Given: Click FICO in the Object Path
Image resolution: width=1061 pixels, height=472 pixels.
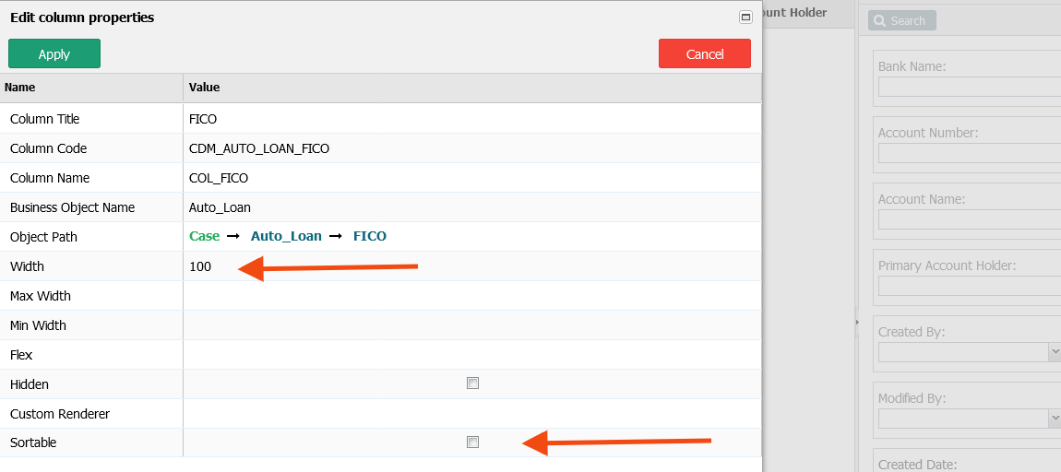Looking at the screenshot, I should tap(369, 236).
